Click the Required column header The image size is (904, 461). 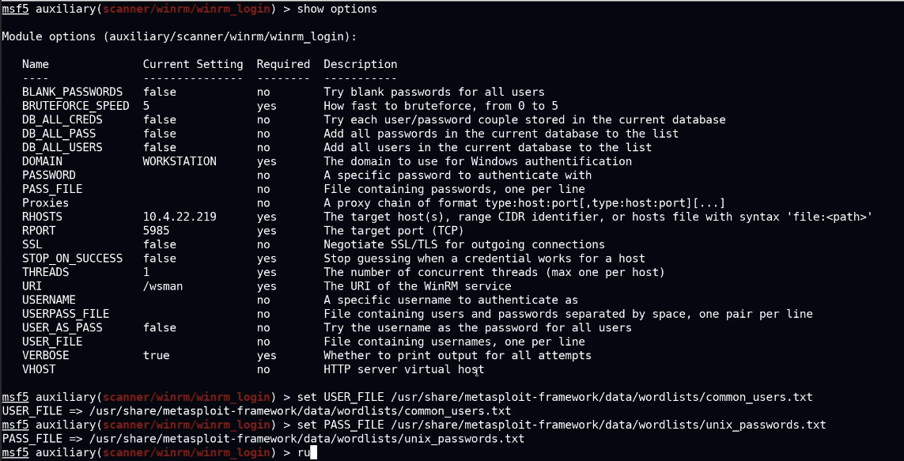(x=283, y=64)
